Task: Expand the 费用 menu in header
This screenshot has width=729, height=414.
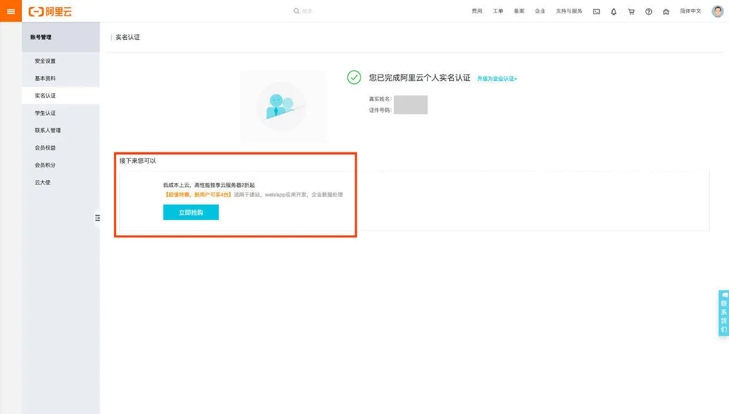Action: (x=477, y=11)
